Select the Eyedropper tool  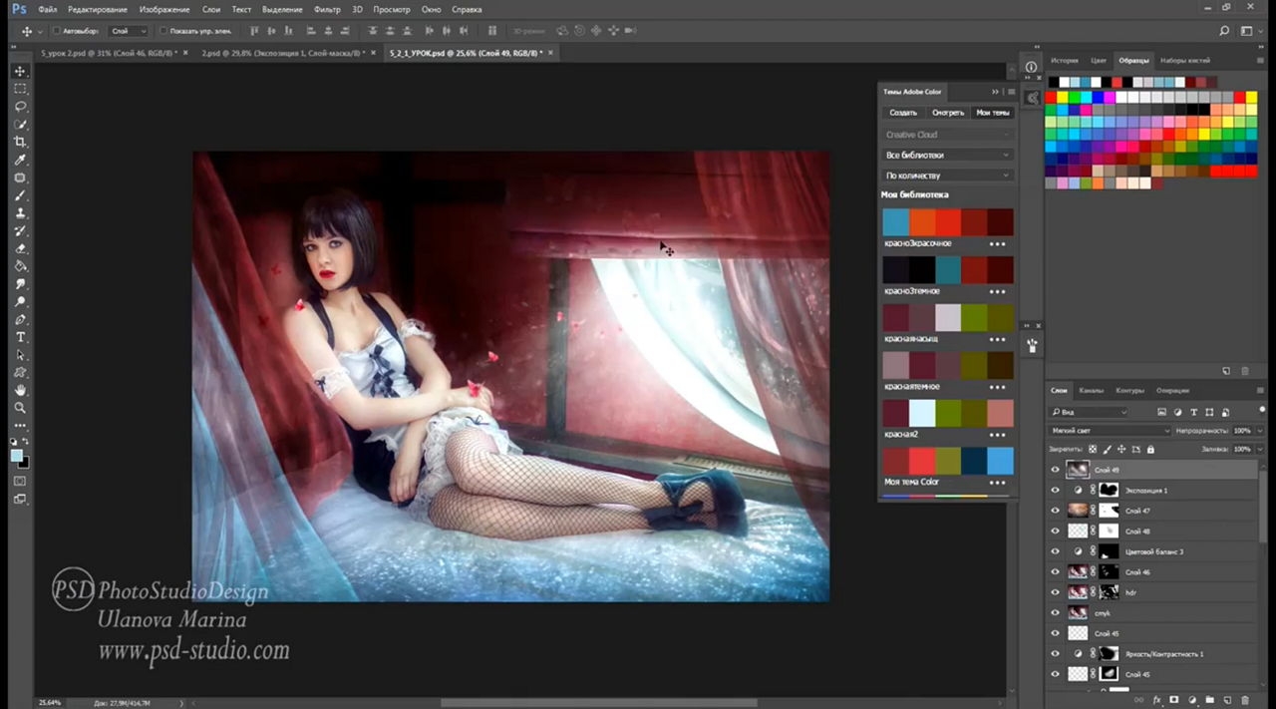coord(20,160)
